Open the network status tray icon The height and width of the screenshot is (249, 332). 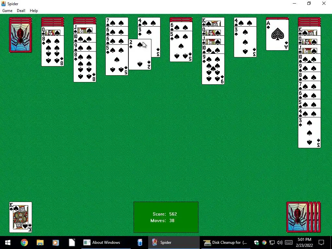pos(272,243)
